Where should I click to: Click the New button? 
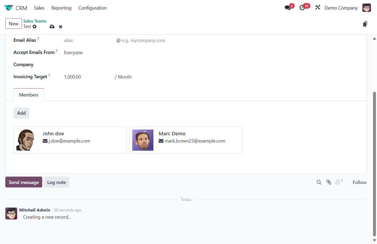[13, 24]
